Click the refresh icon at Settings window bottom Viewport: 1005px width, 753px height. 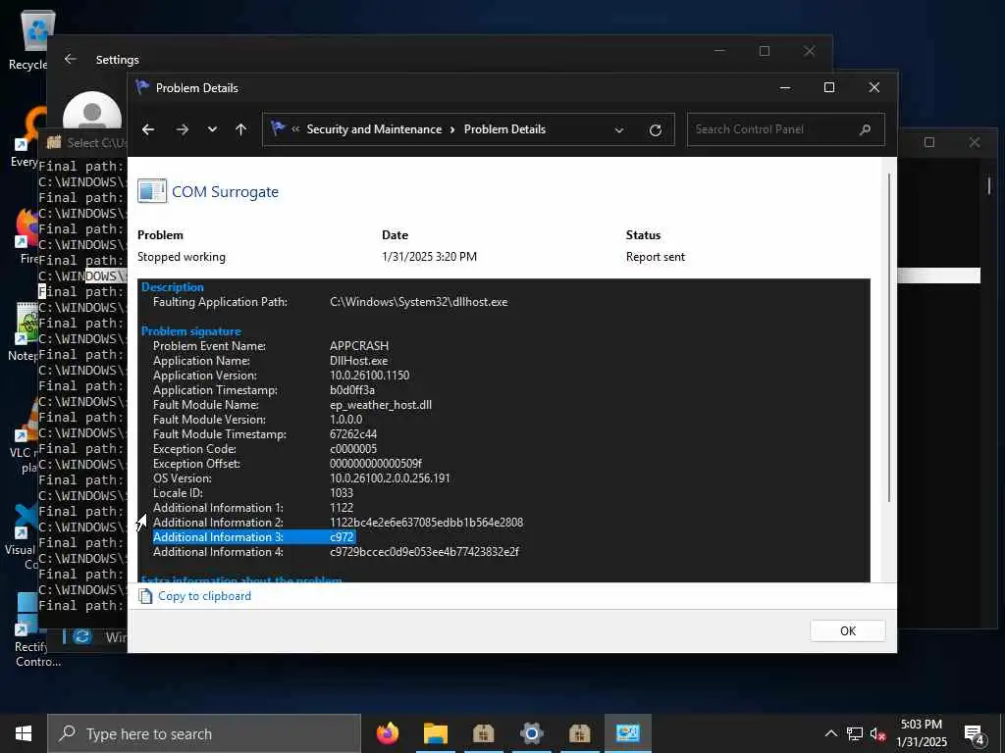coord(82,636)
